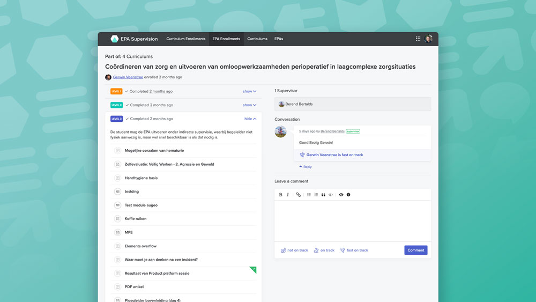536x302 pixels.
Task: Click the icon beside testding
Action: click(117, 191)
